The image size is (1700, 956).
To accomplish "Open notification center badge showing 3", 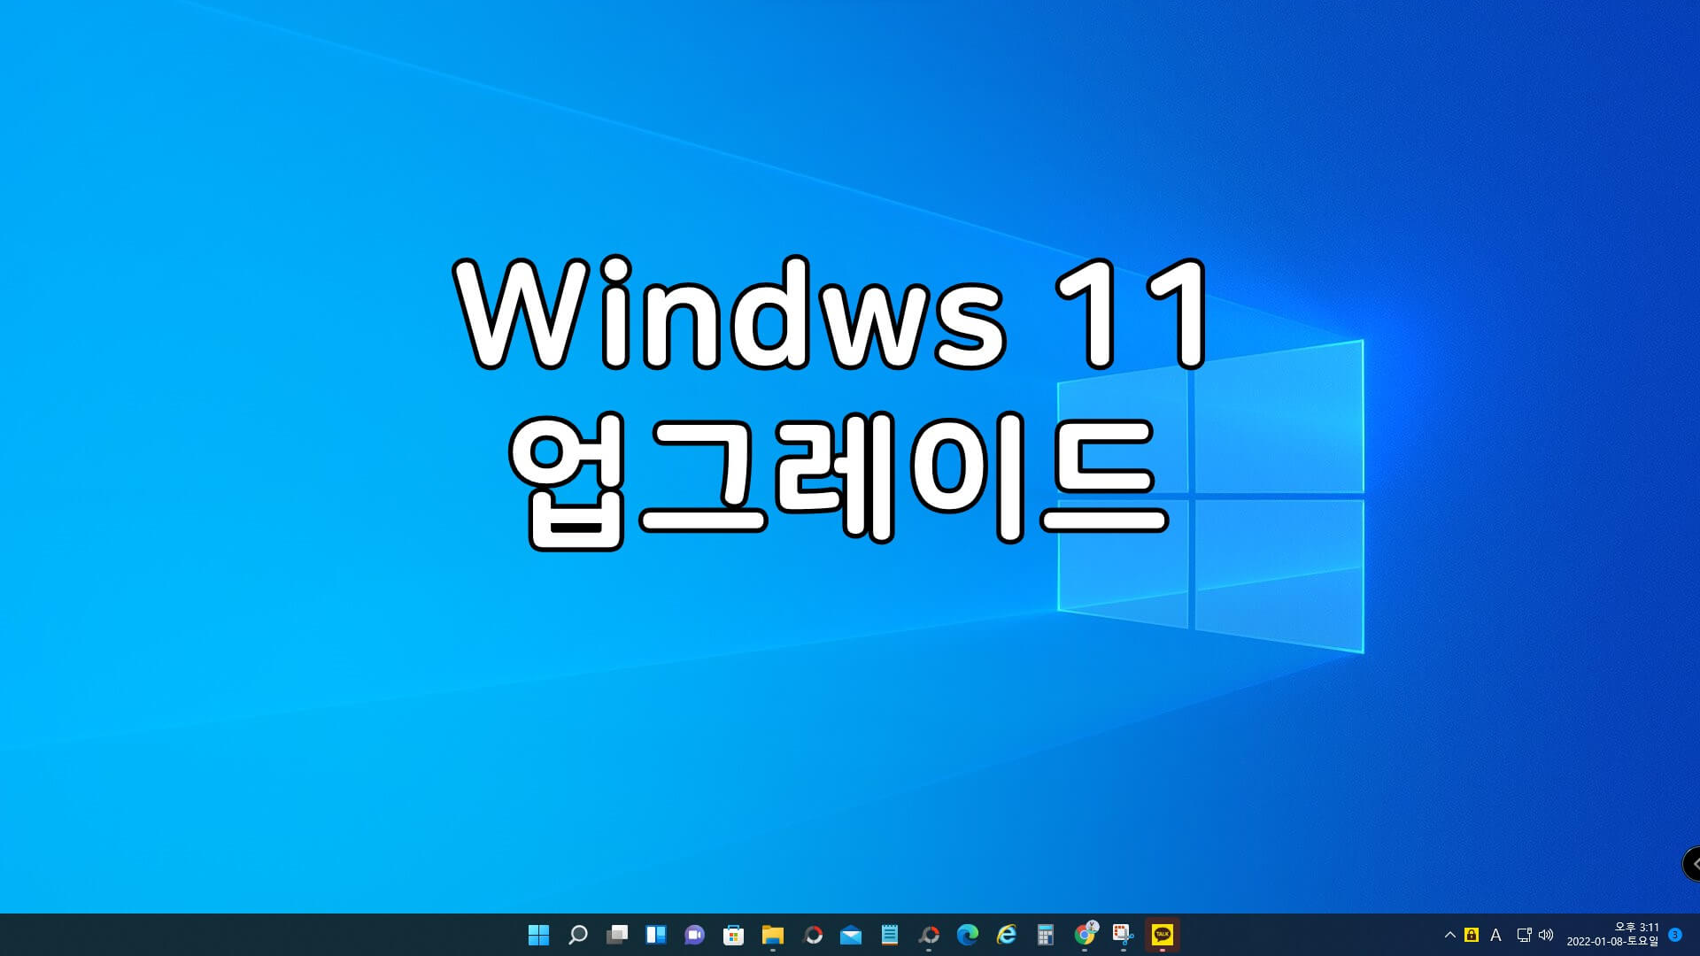I will click(x=1675, y=935).
